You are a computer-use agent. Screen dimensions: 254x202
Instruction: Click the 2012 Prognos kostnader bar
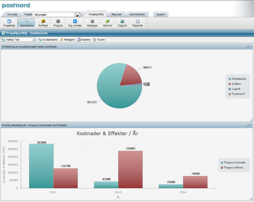41,166
